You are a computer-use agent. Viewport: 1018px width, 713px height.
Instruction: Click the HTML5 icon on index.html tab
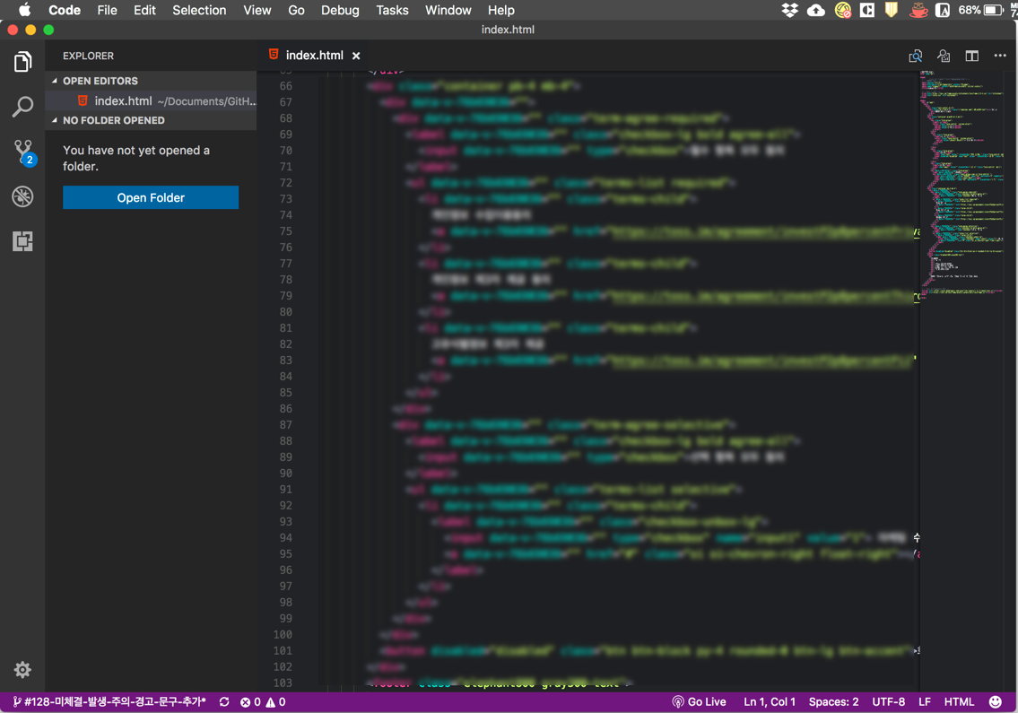click(x=274, y=55)
